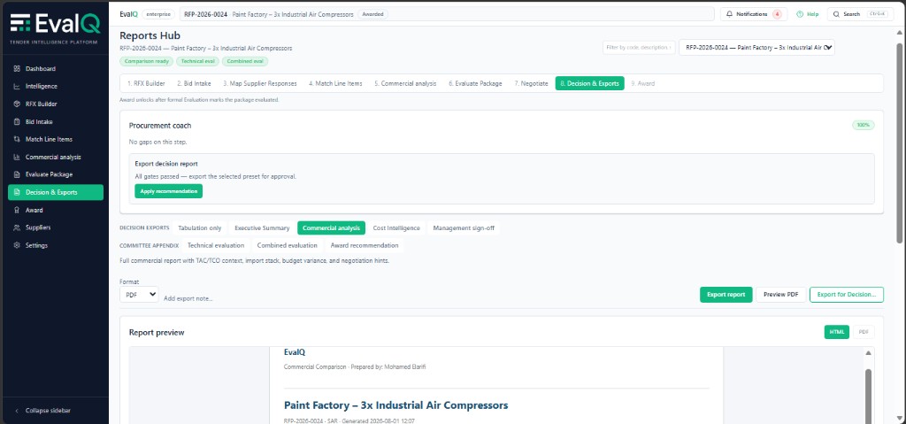Screen dimensions: 906x424
Task: Choose the Cost Intelligence export preset
Action: [x=396, y=227]
